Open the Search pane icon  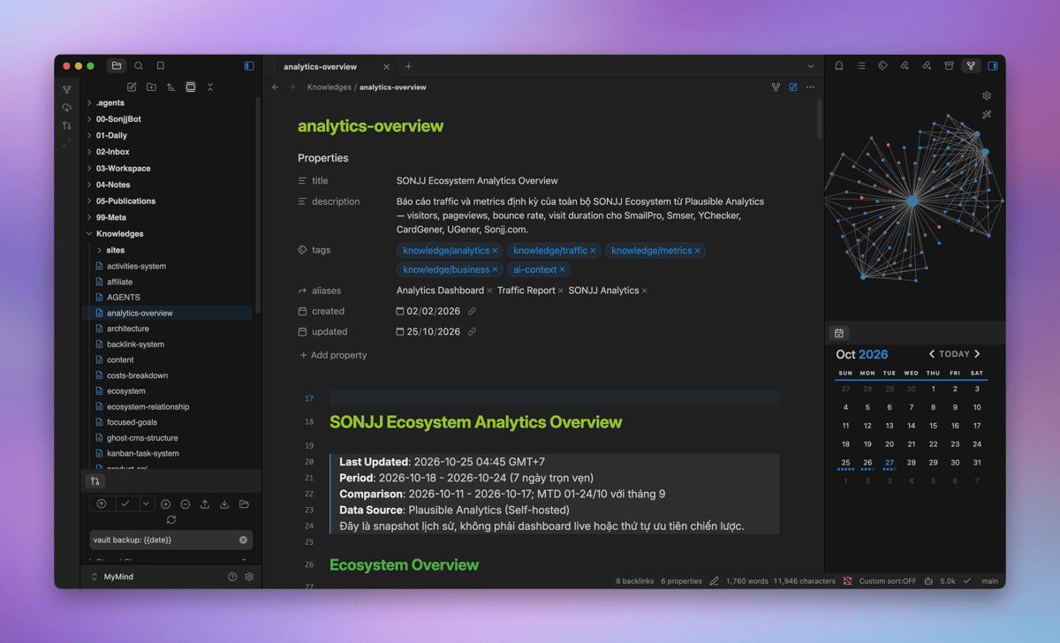(x=139, y=66)
